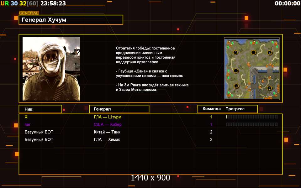Viewport: 301px width, 188px height.
Task: Click the ГЛА — Штурм general entry
Action: (x=107, y=117)
